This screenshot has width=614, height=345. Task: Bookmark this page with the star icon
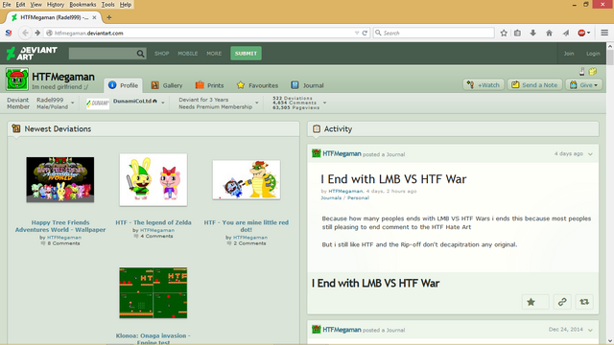(504, 34)
